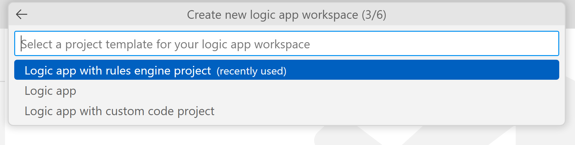The image size is (575, 145).
Task: Focus the 'Select a project template' text box
Action: pyautogui.click(x=287, y=43)
